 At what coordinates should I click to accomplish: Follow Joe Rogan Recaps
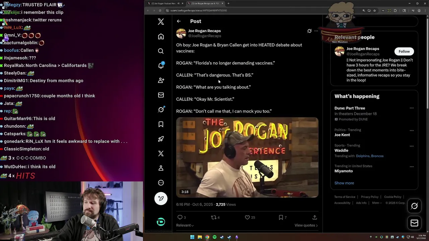point(404,51)
